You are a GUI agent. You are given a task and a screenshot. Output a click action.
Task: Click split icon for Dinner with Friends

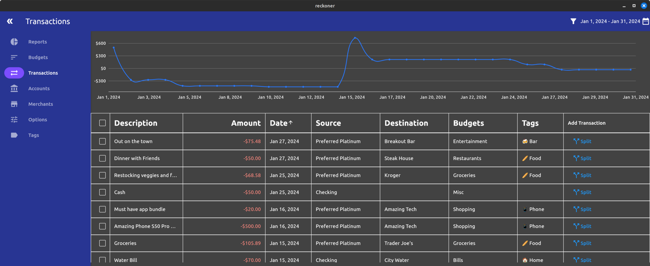click(576, 158)
